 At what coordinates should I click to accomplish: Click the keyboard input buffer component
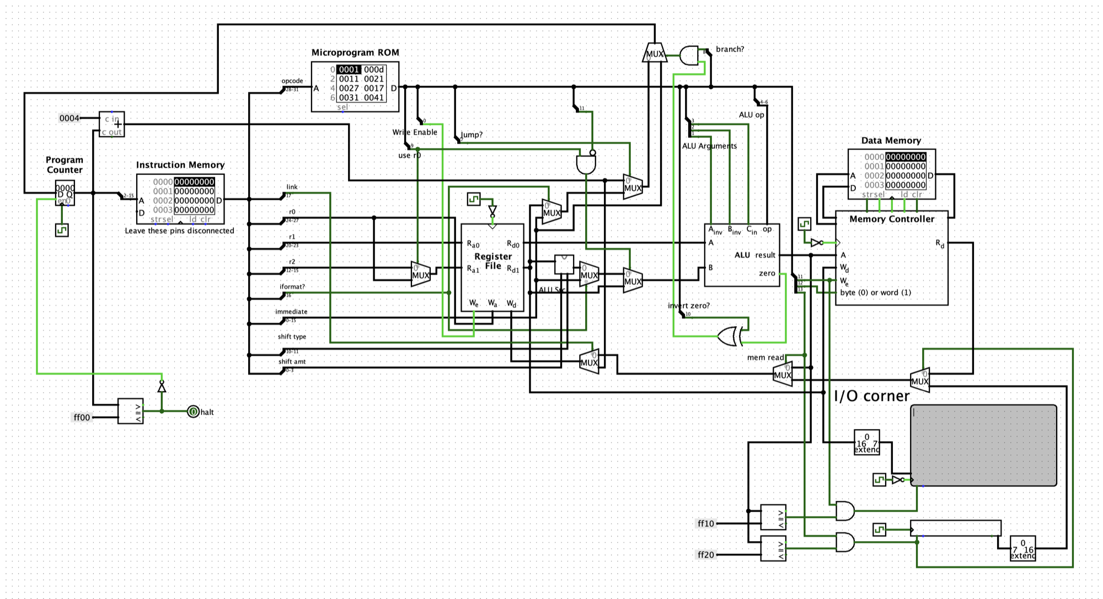[955, 528]
